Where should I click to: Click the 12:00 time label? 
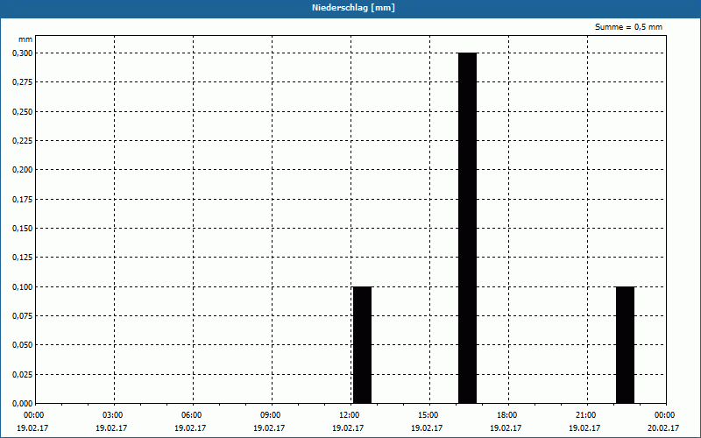point(349,415)
